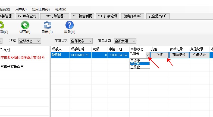Click the 安全退出(X) toolbar button
This screenshot has height=117, width=213.
(158, 16)
